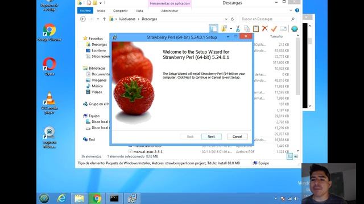Select luisduenas in the address breadcrumb
The width and height of the screenshot is (364, 204).
tap(127, 19)
